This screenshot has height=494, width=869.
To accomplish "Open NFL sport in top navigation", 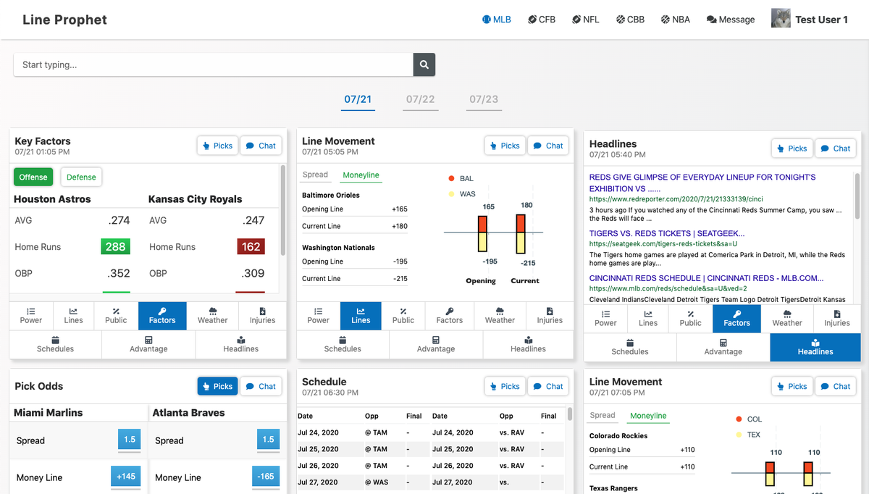I will pos(586,20).
